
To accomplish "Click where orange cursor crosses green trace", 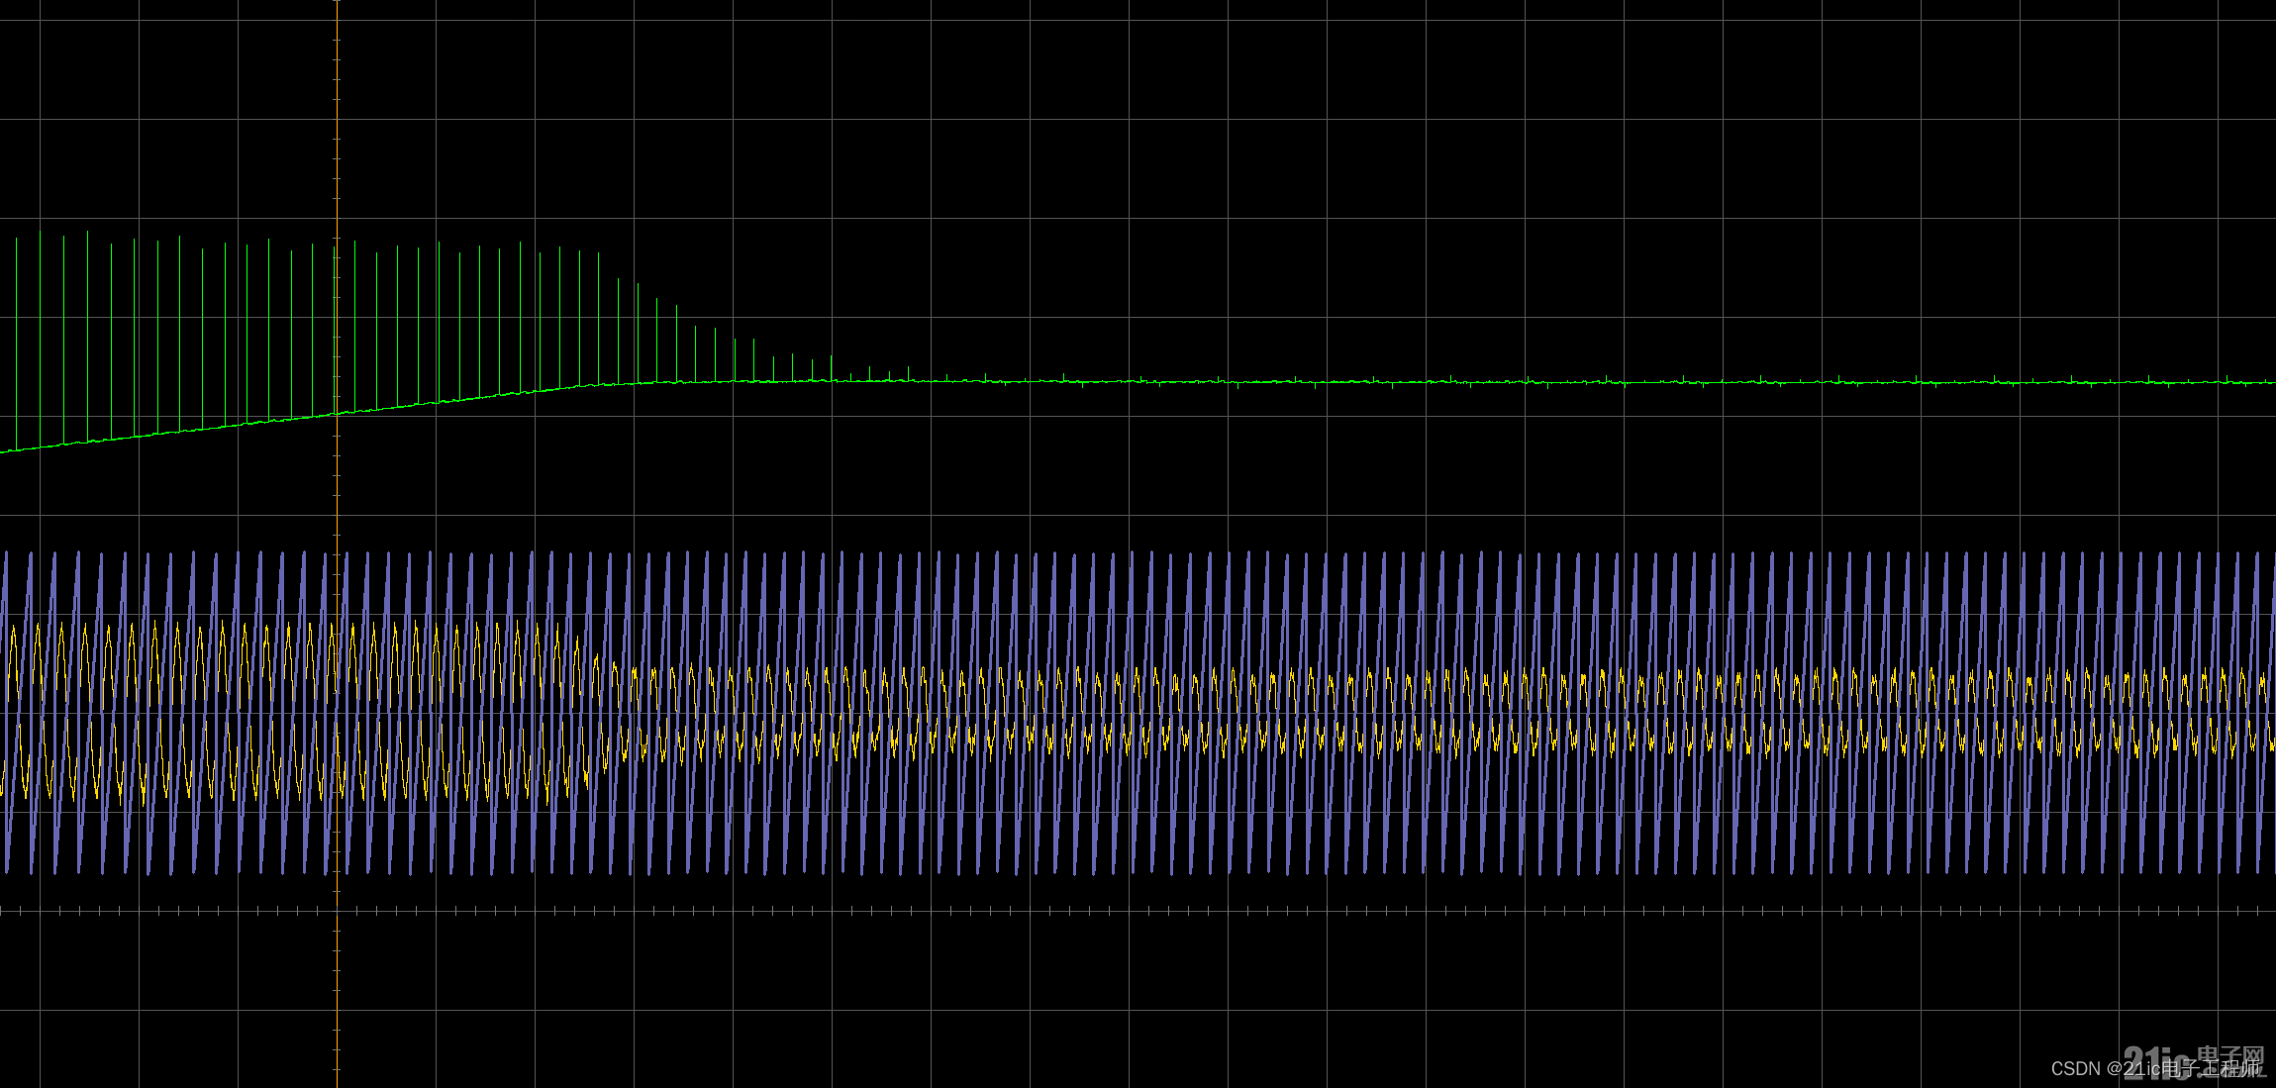I will [x=337, y=414].
